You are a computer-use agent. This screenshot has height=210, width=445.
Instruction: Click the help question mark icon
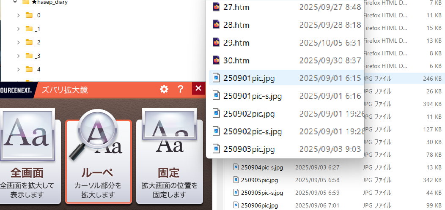pyautogui.click(x=181, y=89)
